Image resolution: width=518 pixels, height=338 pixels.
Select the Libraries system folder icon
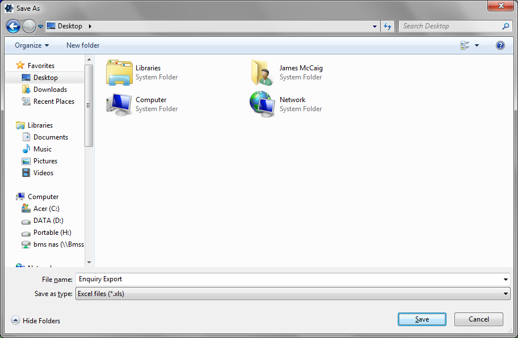pos(119,72)
